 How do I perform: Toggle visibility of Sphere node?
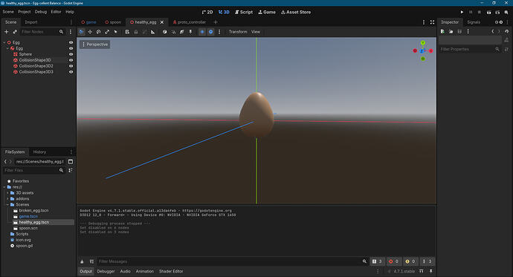click(x=71, y=54)
